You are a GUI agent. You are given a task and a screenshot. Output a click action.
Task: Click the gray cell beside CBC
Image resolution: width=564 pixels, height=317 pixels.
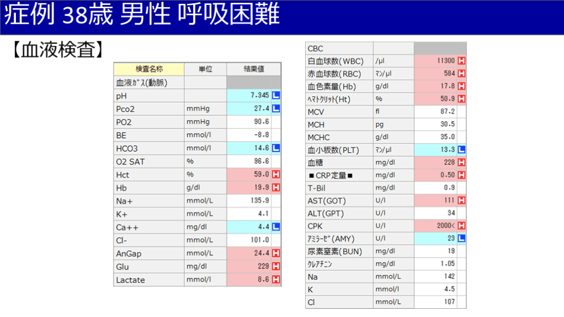tap(440, 48)
